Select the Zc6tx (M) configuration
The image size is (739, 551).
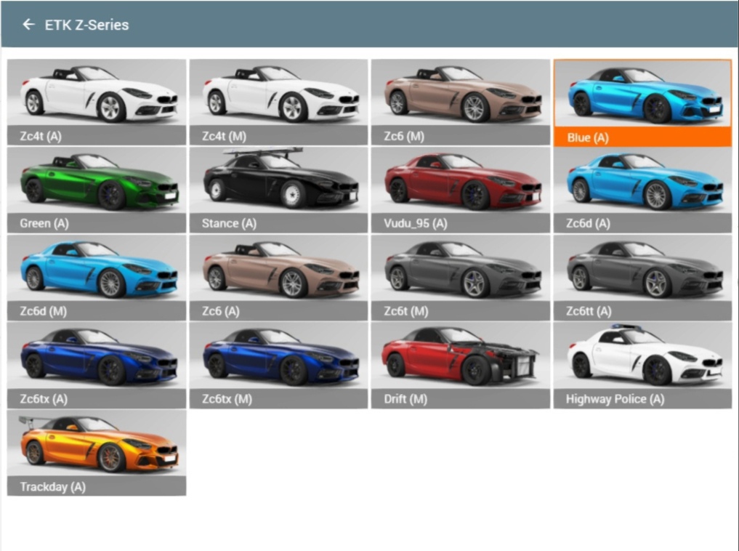coord(278,358)
